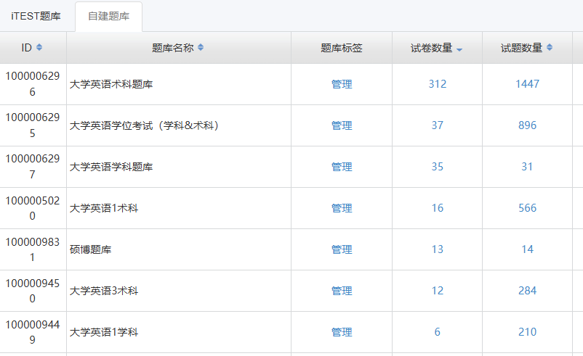
Task: Open 管理 for 大学英语学科题库
Action: coord(342,167)
